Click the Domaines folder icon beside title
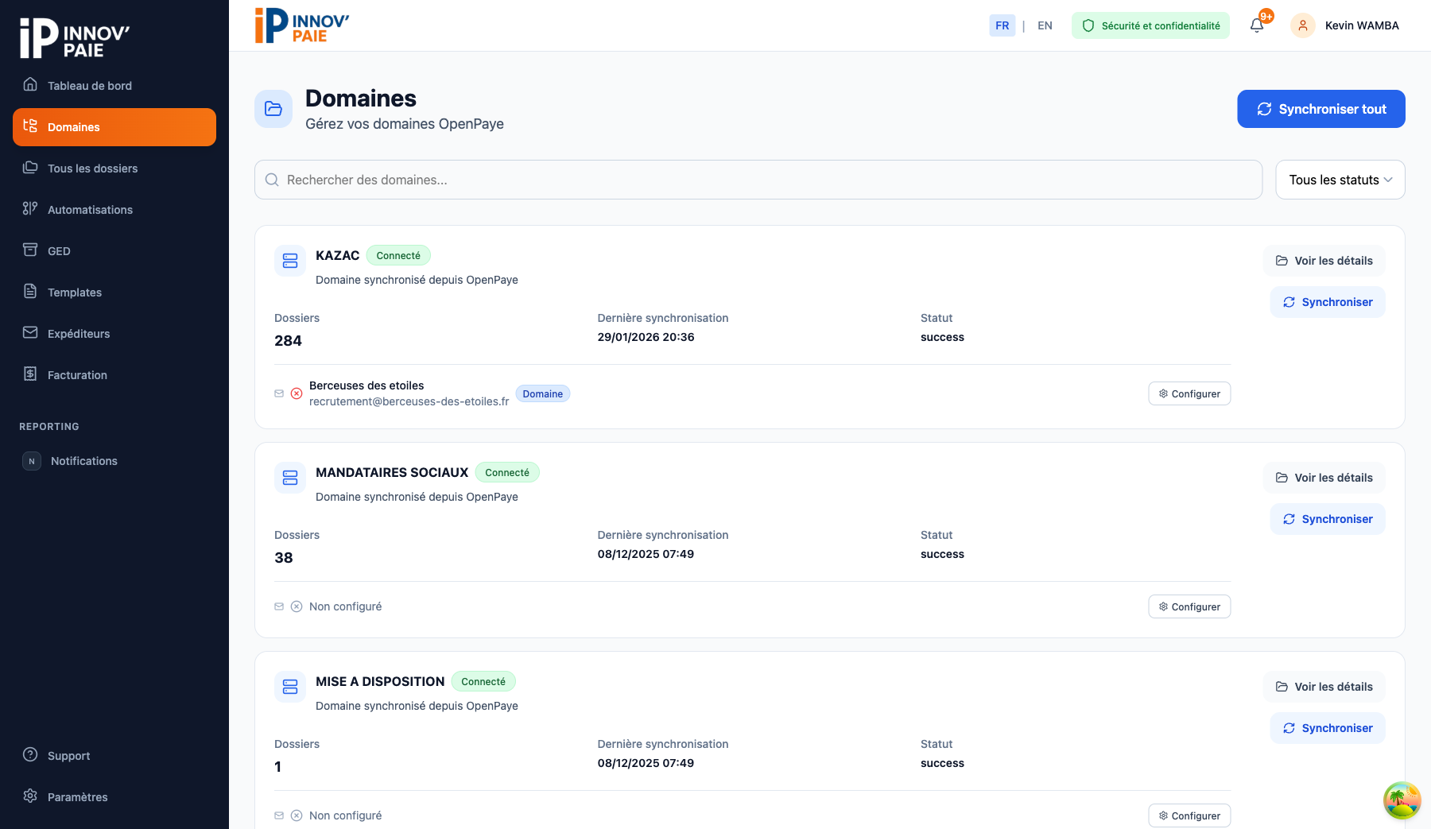Screen dimensions: 1431x829 273,109
